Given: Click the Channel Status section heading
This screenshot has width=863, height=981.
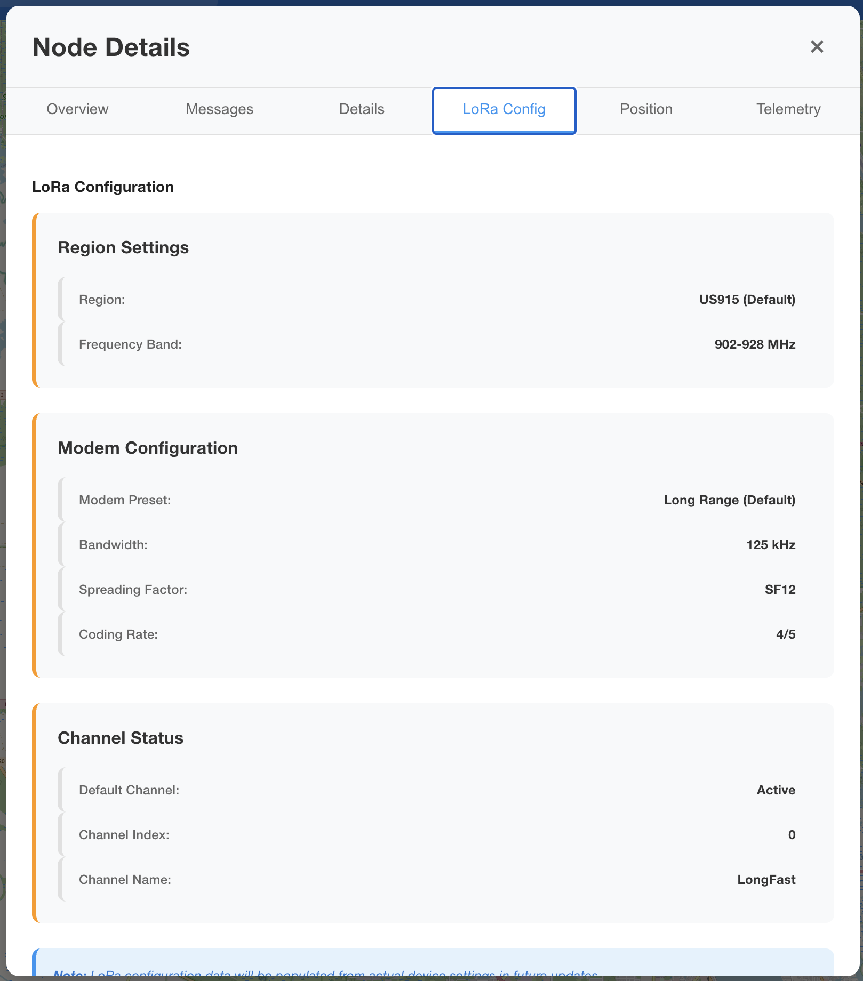Looking at the screenshot, I should click(121, 738).
